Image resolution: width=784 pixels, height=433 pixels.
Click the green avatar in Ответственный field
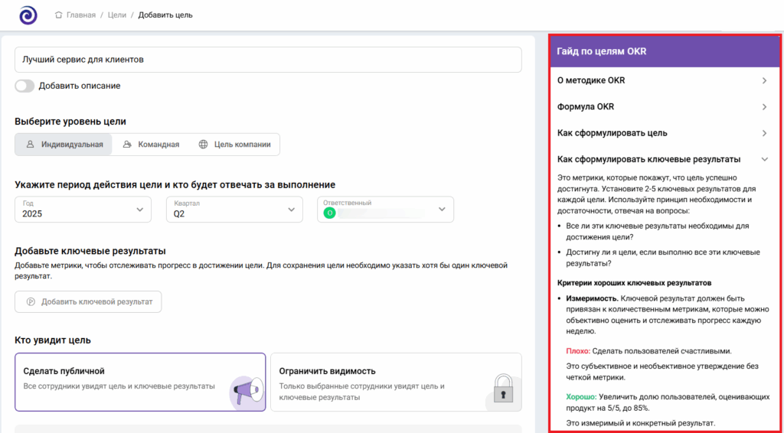click(x=330, y=213)
